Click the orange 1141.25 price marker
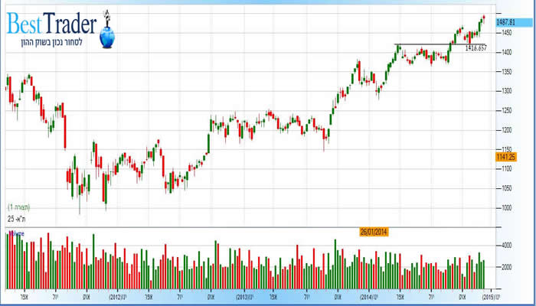 click(508, 156)
